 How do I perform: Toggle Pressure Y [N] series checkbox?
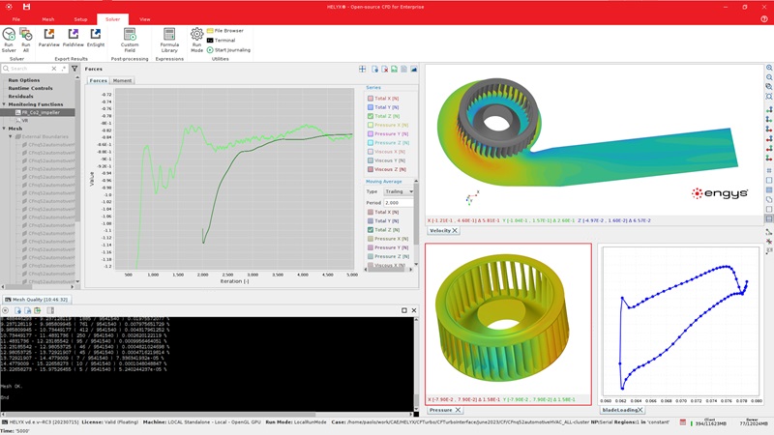point(370,134)
